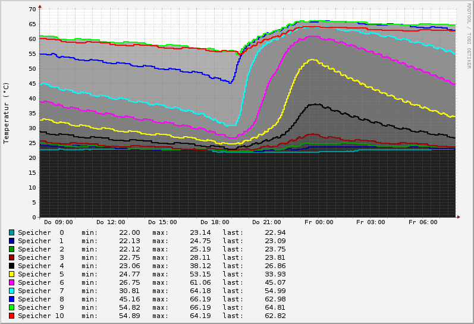Viewport: 474px width, 324px height.
Task: Click the black Speicher 4 legend swatch
Action: click(x=11, y=266)
